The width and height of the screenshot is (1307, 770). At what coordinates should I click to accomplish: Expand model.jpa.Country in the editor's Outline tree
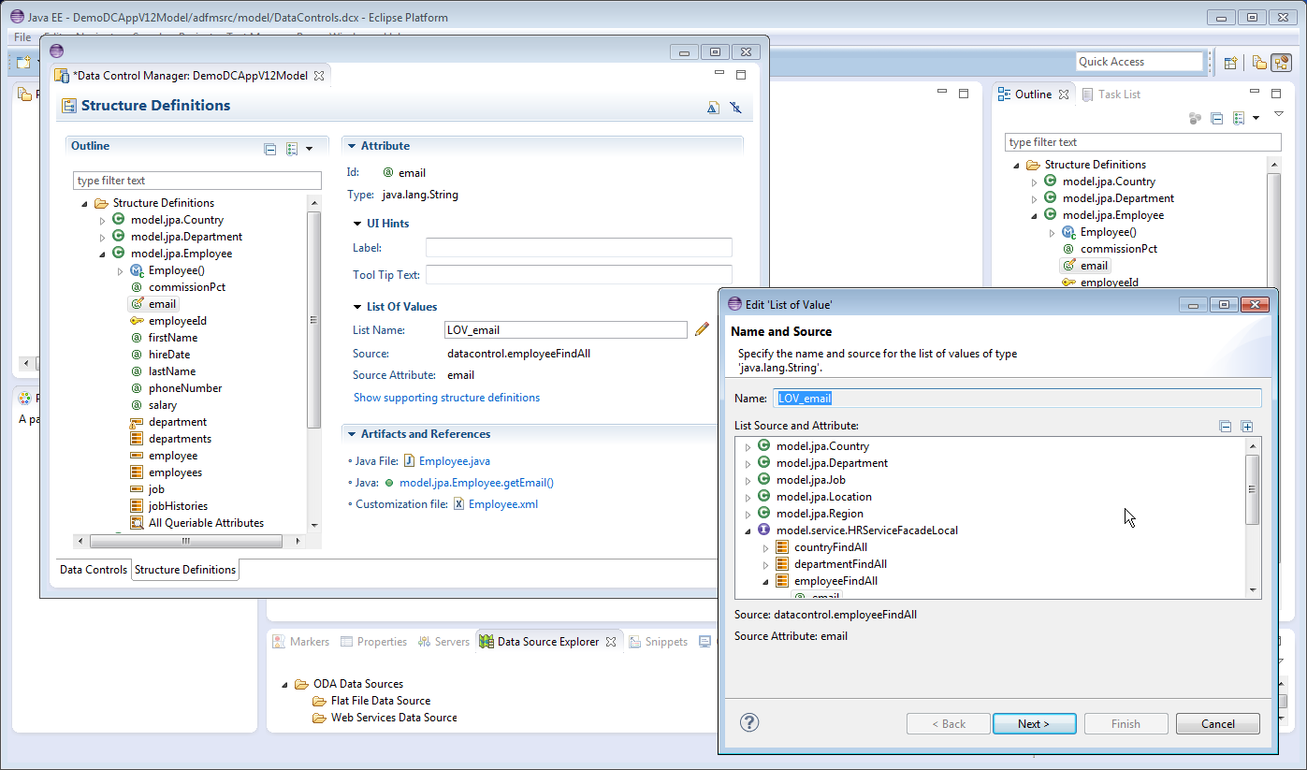tap(102, 221)
